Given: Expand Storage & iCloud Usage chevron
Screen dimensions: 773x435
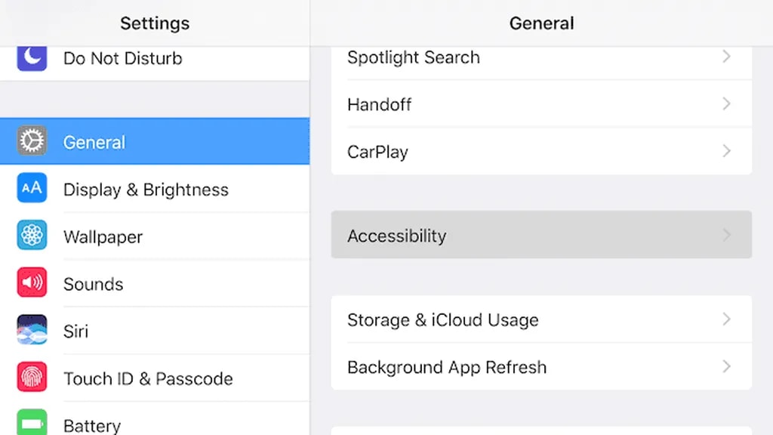Looking at the screenshot, I should pos(726,319).
